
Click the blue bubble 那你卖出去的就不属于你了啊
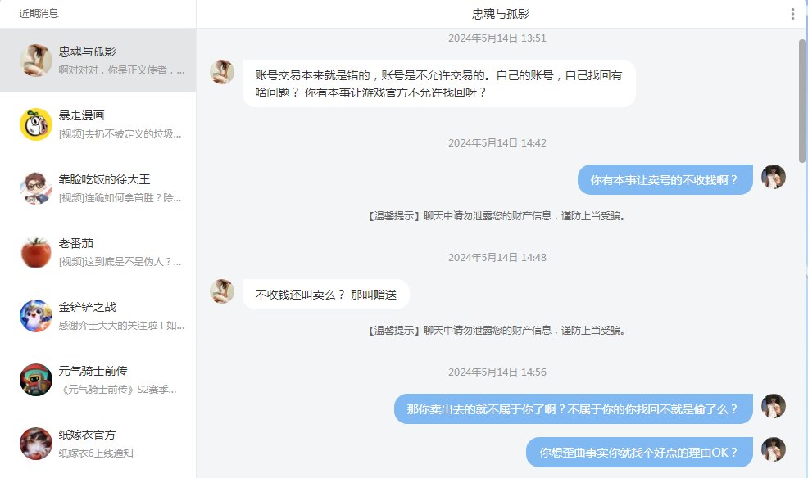click(x=573, y=408)
